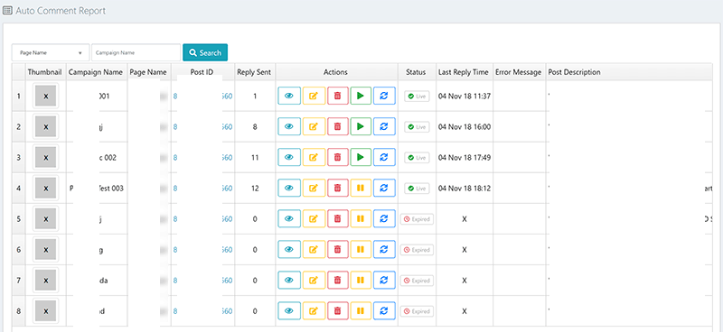Sort by Status column header
The image size is (723, 332).
(x=416, y=72)
